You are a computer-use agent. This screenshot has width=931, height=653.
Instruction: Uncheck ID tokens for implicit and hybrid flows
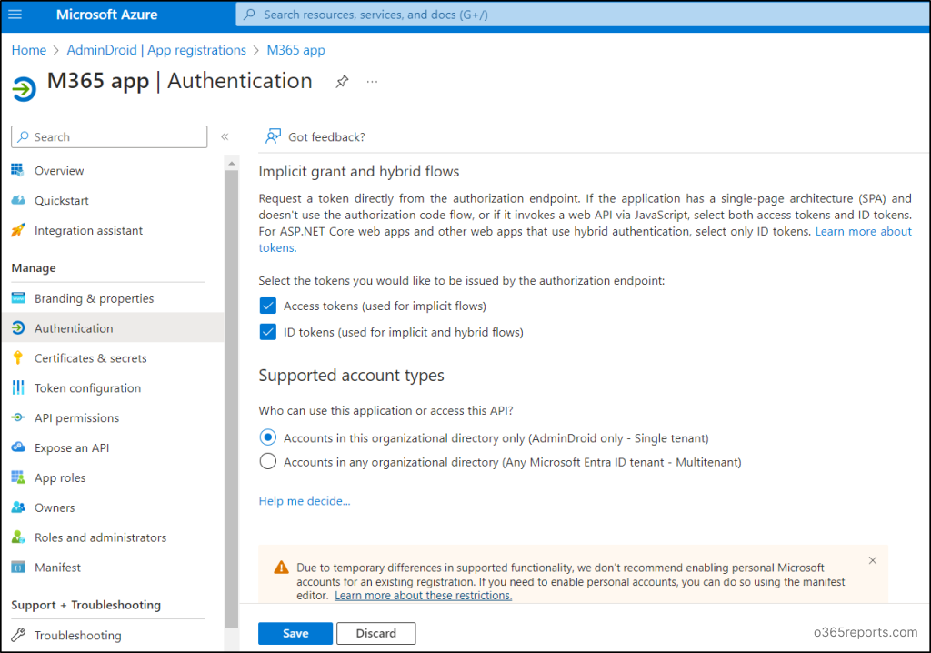tap(268, 332)
